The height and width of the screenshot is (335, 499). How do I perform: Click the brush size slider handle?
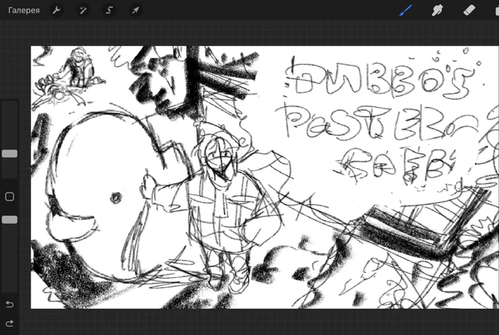pyautogui.click(x=10, y=153)
